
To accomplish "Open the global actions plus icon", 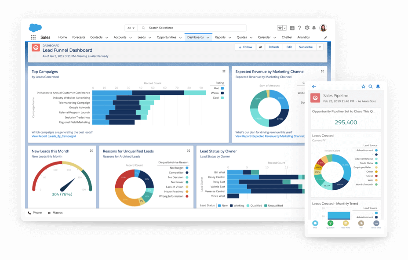I will pyautogui.click(x=292, y=28).
